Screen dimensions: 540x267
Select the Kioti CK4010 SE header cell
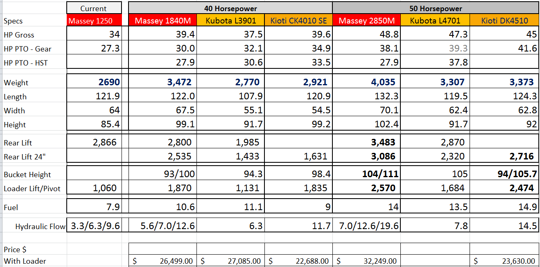point(298,21)
